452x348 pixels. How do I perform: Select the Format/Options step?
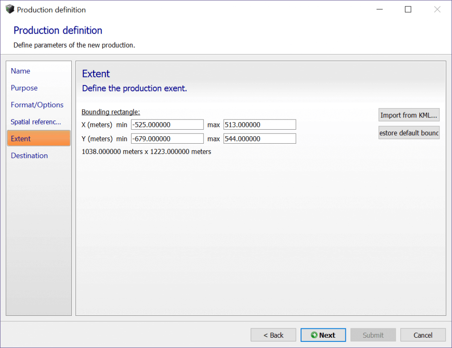point(37,105)
